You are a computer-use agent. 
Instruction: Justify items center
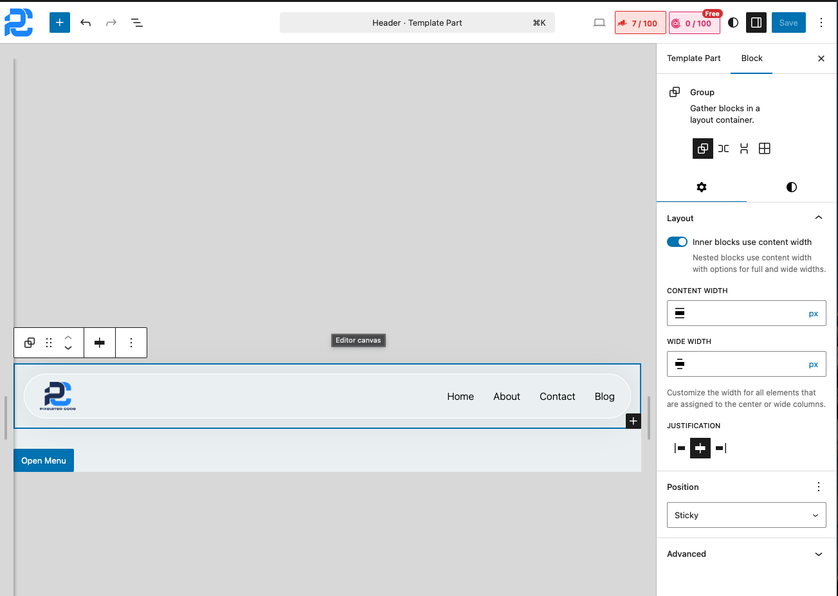700,448
